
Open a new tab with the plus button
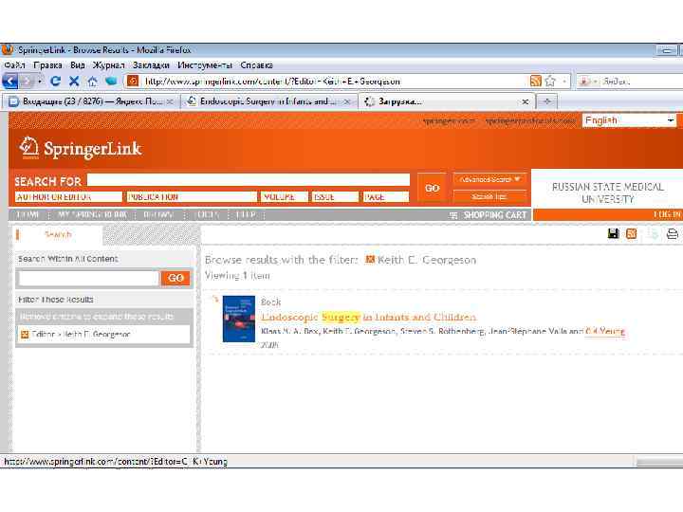[x=547, y=101]
